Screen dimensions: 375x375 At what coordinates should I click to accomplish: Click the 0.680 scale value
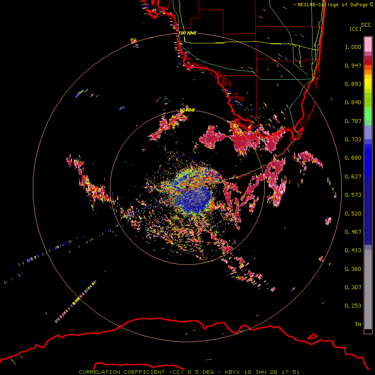(353, 158)
